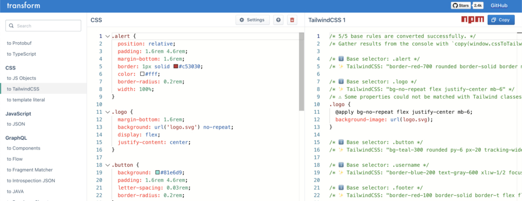Viewport: 522px width, 201px height.
Task: Click line number 10 in CSS editor
Action: [99, 105]
